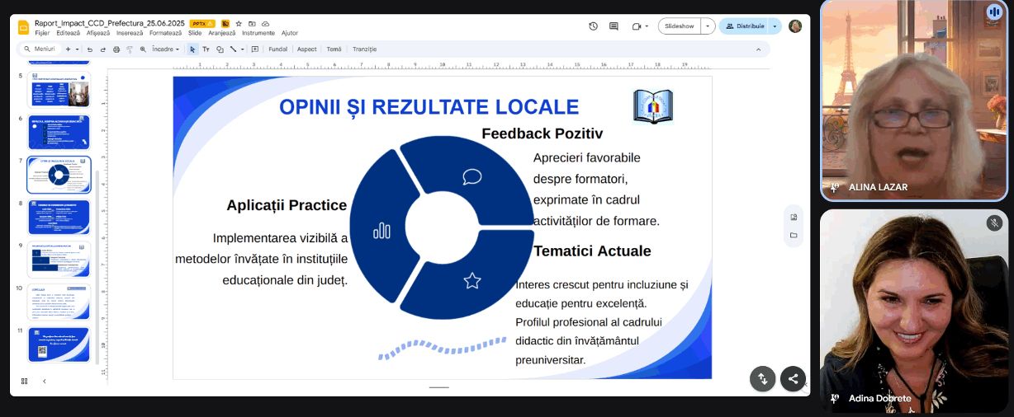Open the comments panel icon
The width and height of the screenshot is (1014, 417).
coord(614,26)
